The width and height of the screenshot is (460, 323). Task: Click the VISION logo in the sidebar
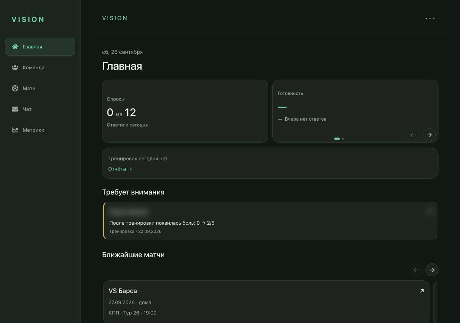pos(28,19)
